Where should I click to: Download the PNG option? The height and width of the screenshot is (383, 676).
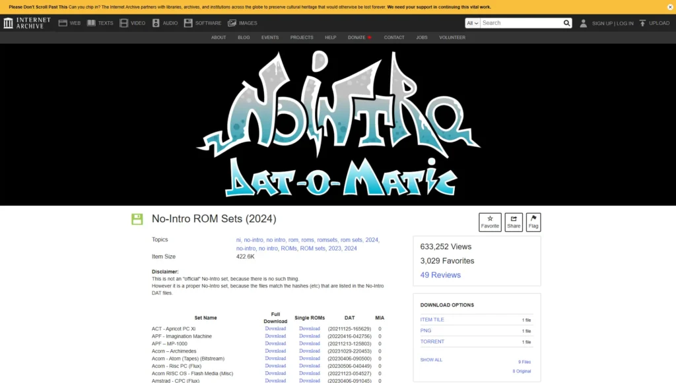[426, 330]
